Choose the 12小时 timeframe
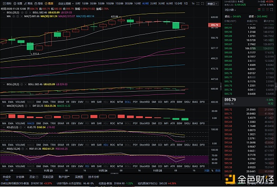 pos(178,4)
